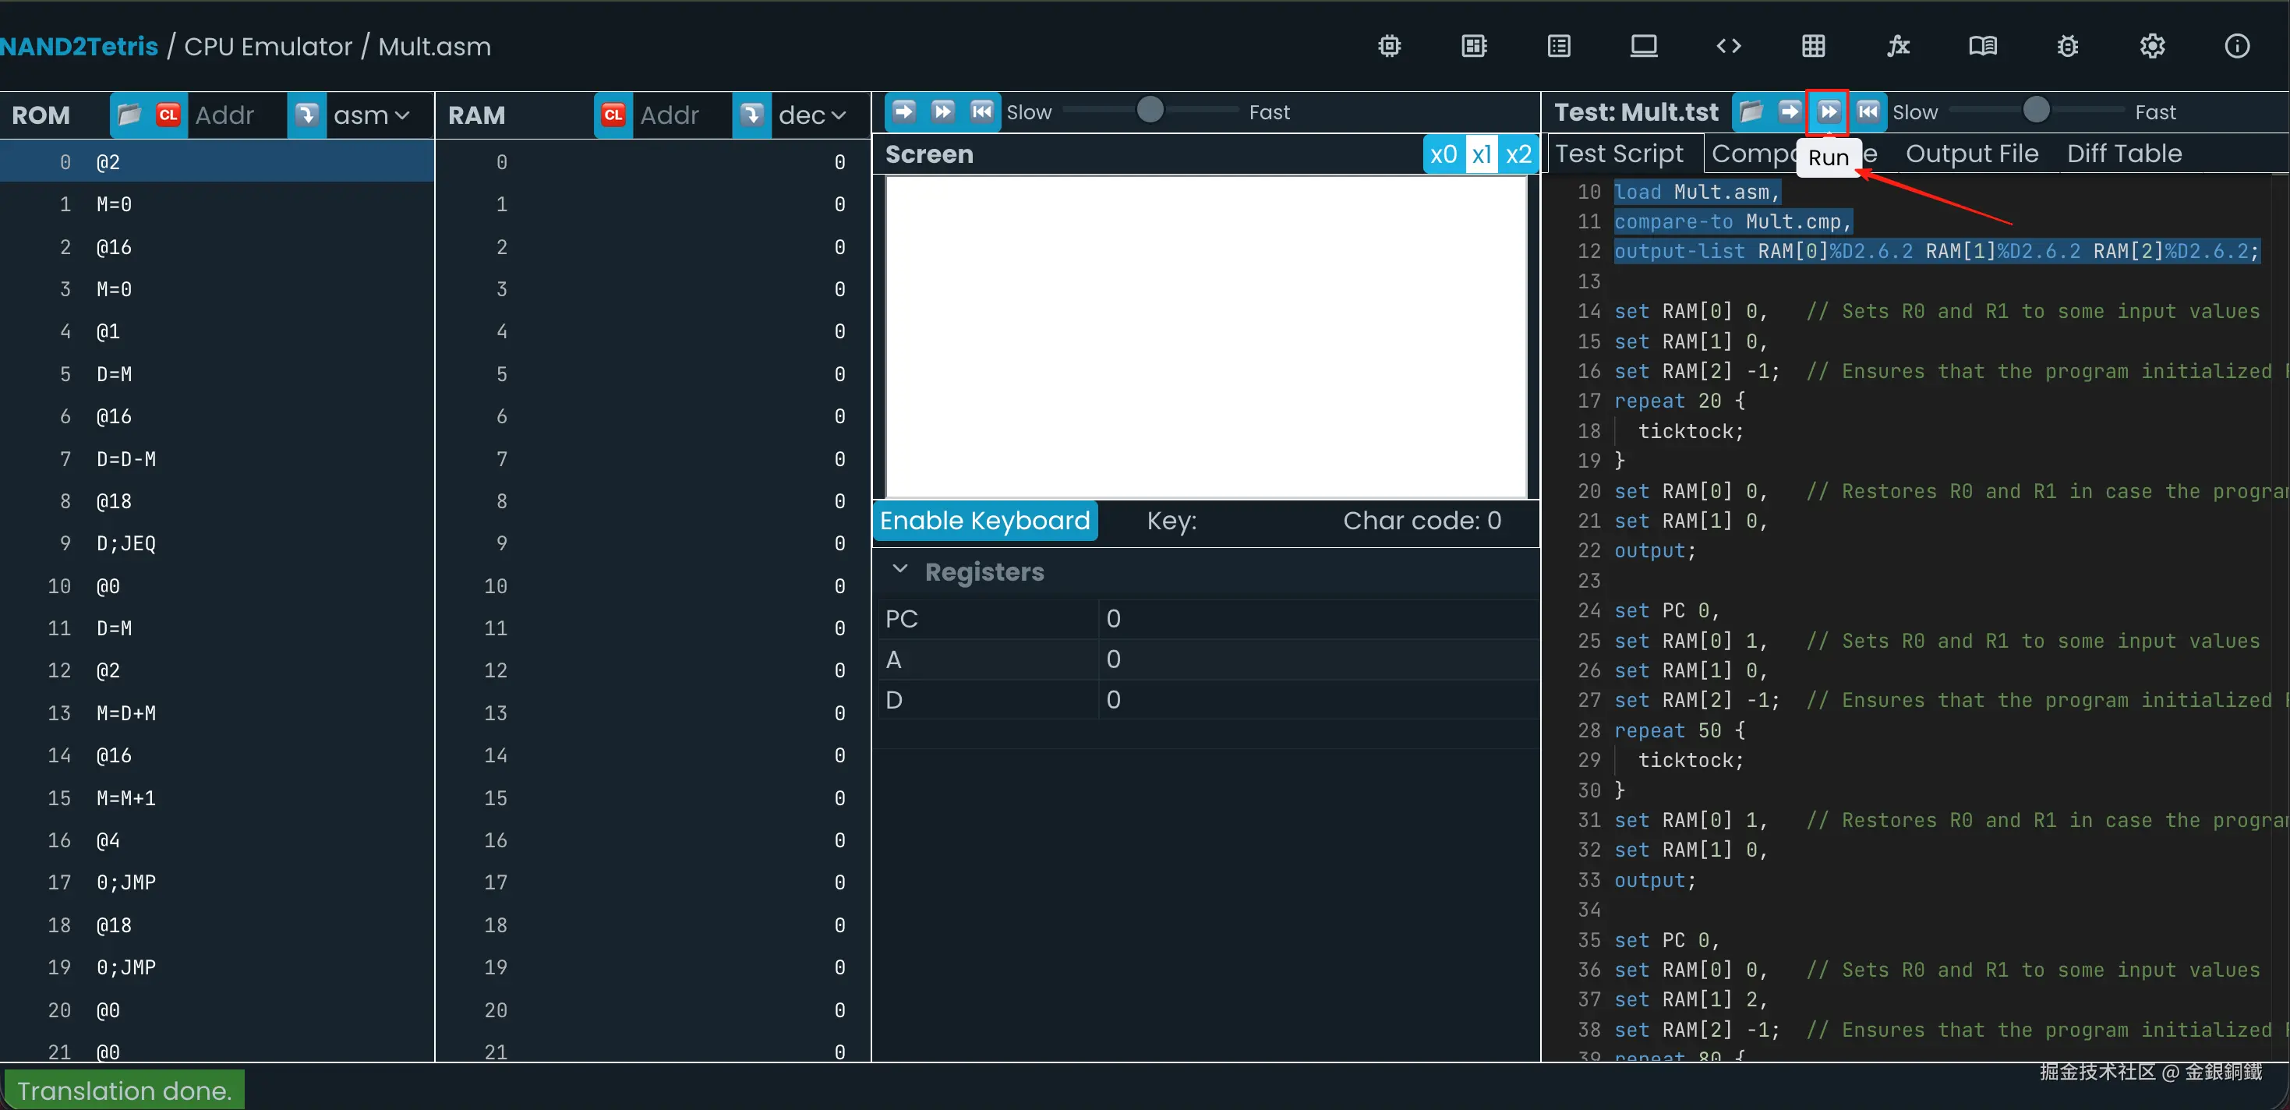This screenshot has width=2290, height=1110.
Task: Run the Mult.tst test script
Action: coord(1828,111)
